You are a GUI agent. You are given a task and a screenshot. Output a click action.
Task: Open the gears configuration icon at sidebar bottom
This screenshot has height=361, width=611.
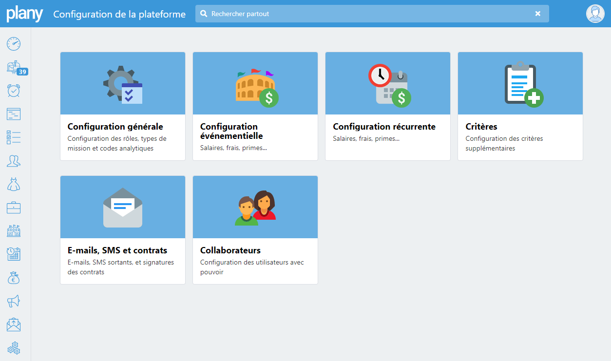coord(13,348)
